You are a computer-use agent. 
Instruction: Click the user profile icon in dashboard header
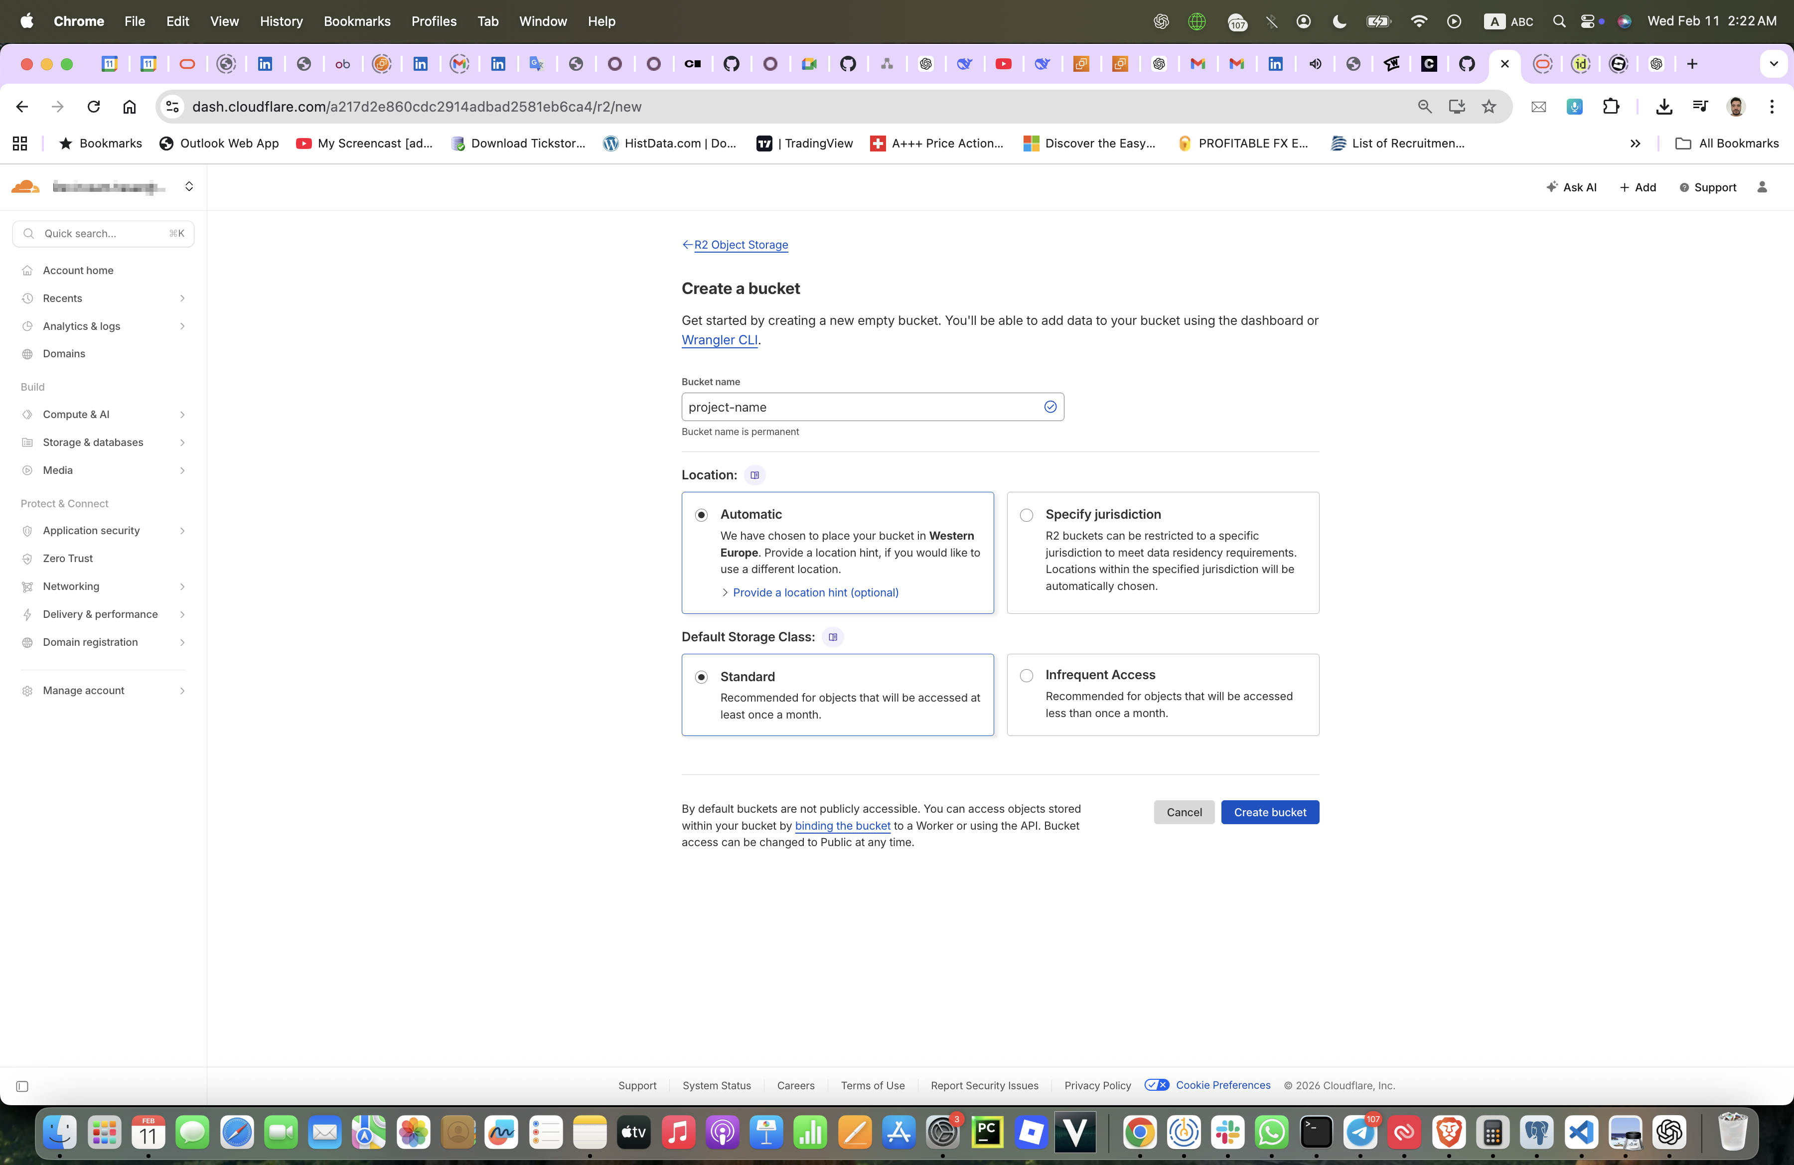coord(1762,187)
